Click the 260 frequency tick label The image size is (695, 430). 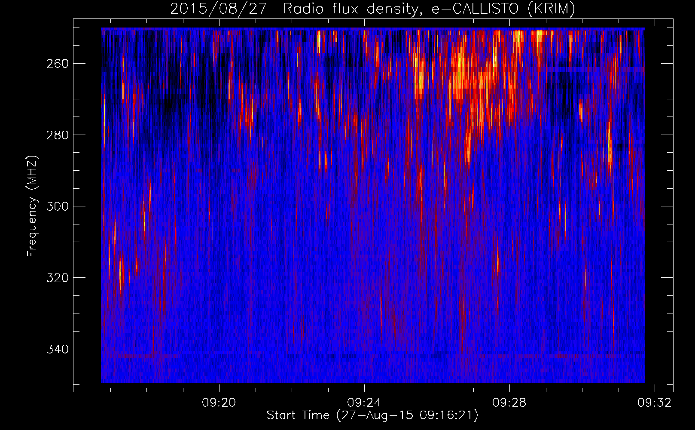tap(57, 64)
